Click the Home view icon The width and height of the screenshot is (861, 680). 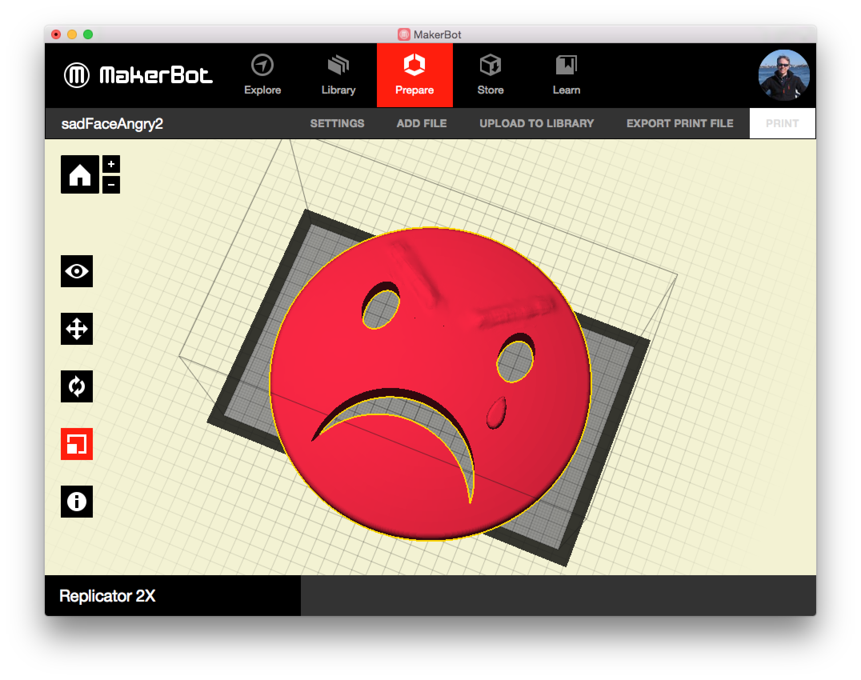coord(80,174)
